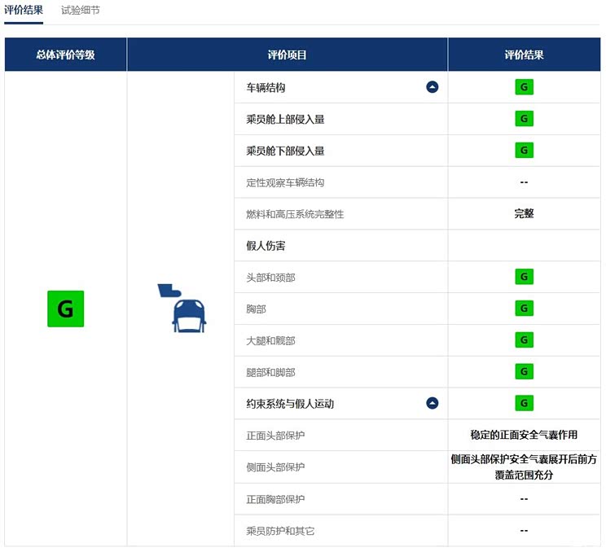Select the 正面胸部保护 row label
Screen dimensions: 606x552
(x=275, y=499)
